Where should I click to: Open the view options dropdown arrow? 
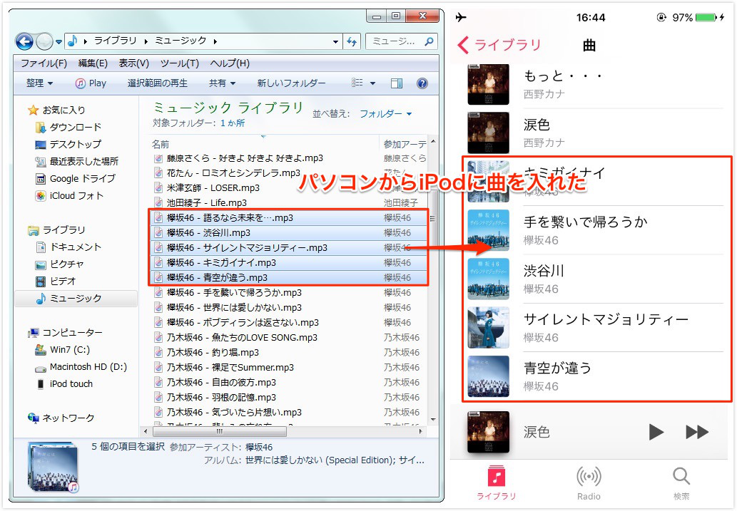pyautogui.click(x=372, y=83)
